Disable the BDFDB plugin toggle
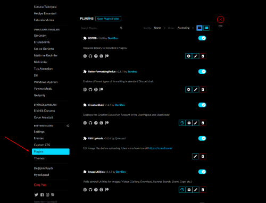266x203 pixels. (x=202, y=38)
